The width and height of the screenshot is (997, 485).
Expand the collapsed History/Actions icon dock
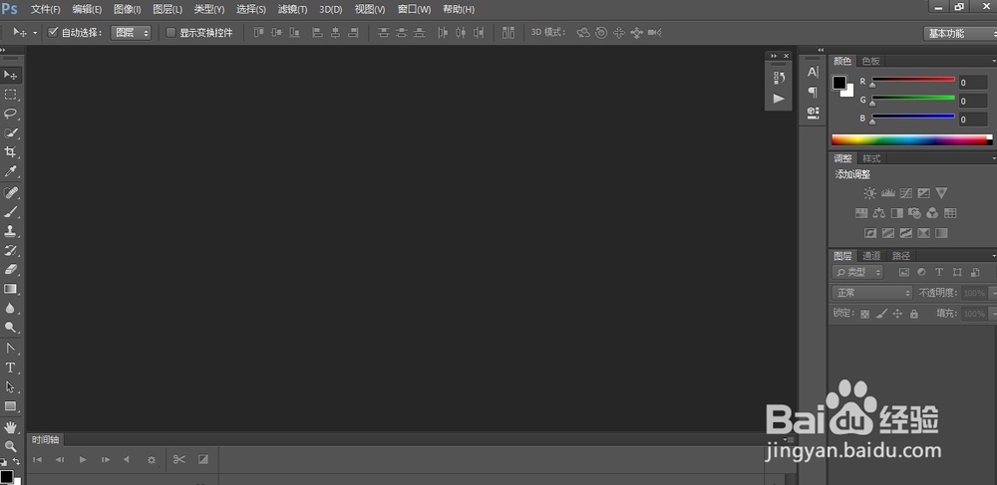pyautogui.click(x=774, y=56)
